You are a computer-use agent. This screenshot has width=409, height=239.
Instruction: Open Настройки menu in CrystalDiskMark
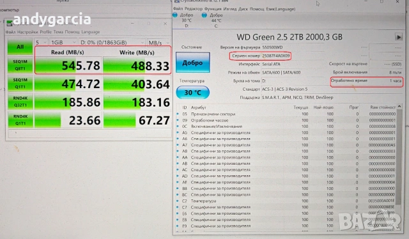(27, 32)
